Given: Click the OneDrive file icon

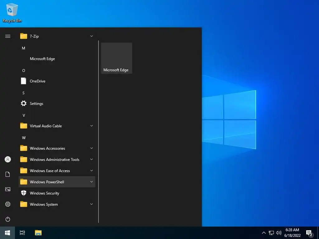Looking at the screenshot, I should coord(24,81).
